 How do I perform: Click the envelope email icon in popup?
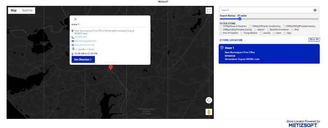(73, 41)
